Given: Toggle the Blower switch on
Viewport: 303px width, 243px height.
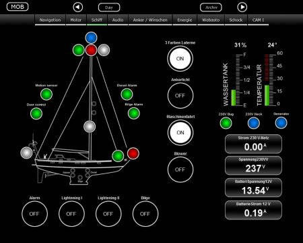Looking at the screenshot, I should click(180, 169).
